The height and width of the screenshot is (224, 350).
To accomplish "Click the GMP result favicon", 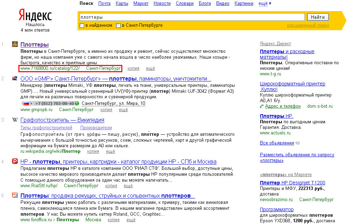I will click(x=15, y=78).
